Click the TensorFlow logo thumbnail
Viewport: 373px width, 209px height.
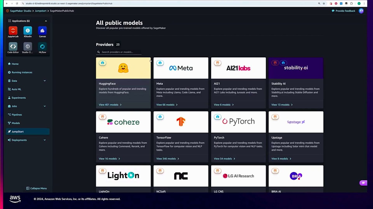tap(181, 122)
